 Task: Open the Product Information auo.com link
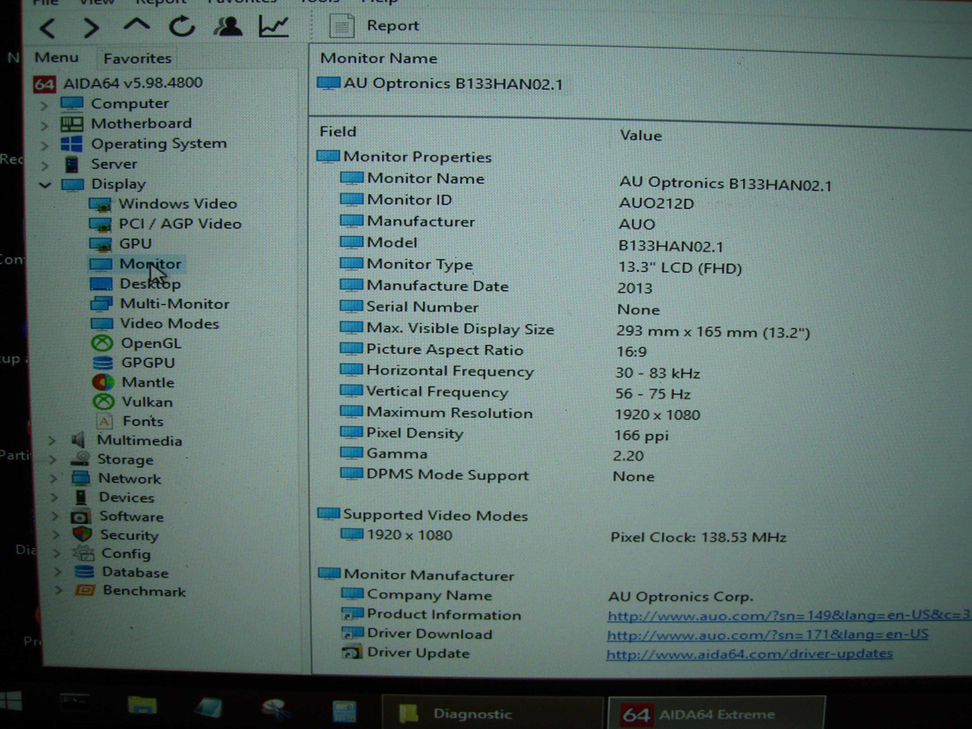(789, 615)
